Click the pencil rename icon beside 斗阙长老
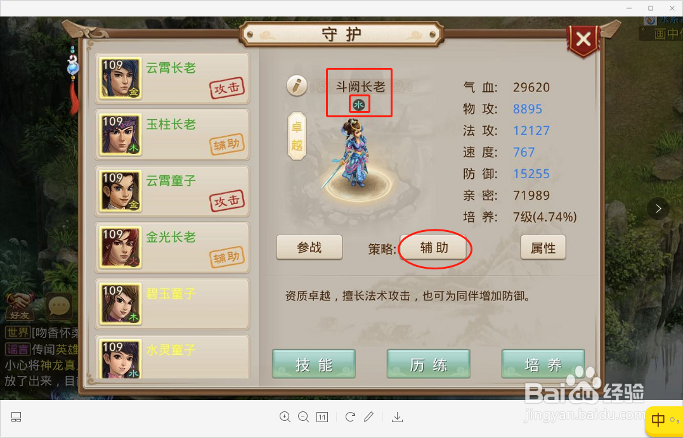The height and width of the screenshot is (438, 683). [297, 86]
